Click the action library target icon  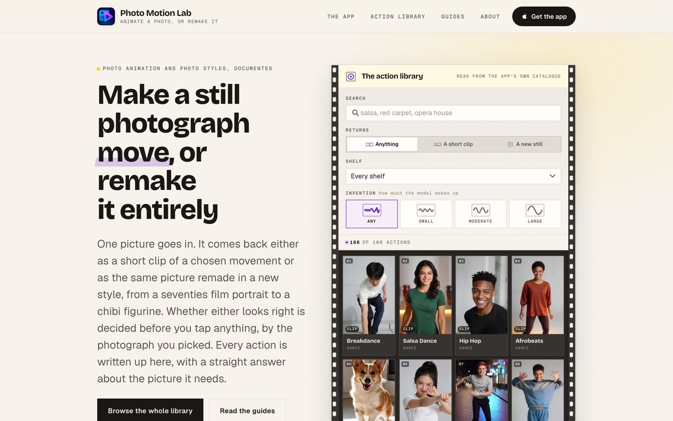tap(351, 76)
